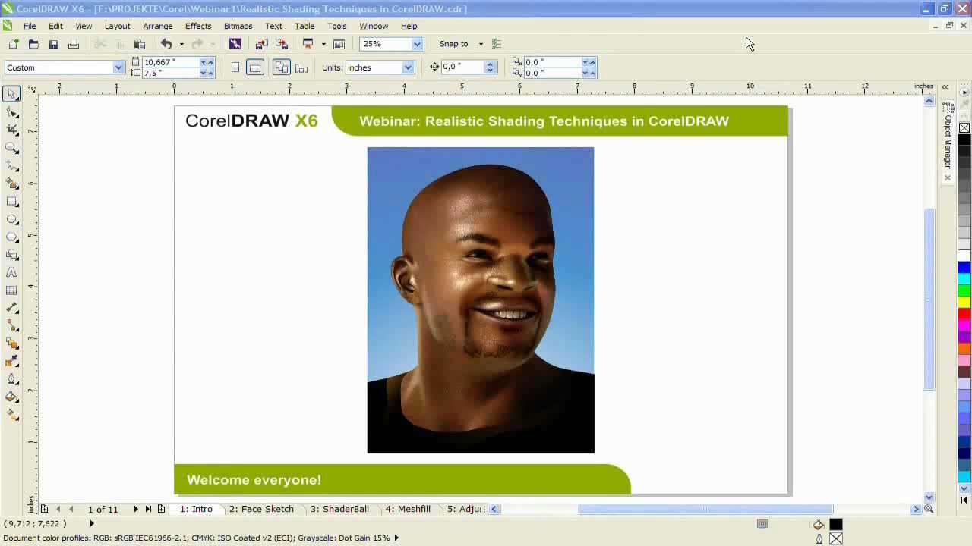972x546 pixels.
Task: Open the Bitmaps menu
Action: point(238,26)
